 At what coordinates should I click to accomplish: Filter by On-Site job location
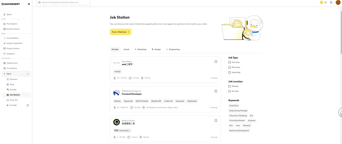tap(230, 91)
